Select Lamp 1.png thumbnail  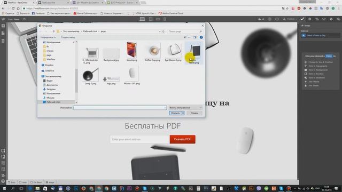(x=90, y=76)
